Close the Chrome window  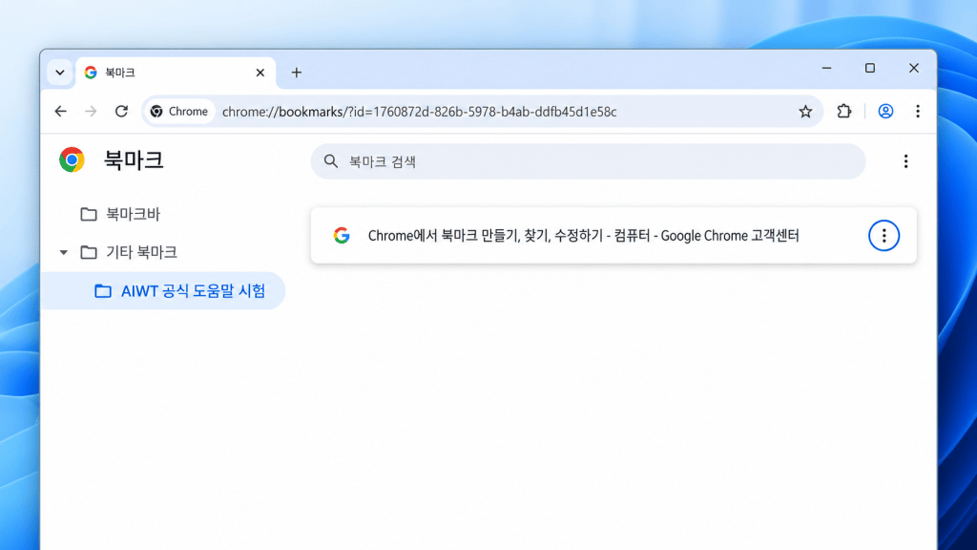click(913, 68)
